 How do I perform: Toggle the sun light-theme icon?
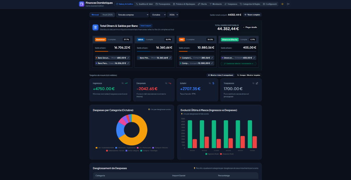coord(282,4)
